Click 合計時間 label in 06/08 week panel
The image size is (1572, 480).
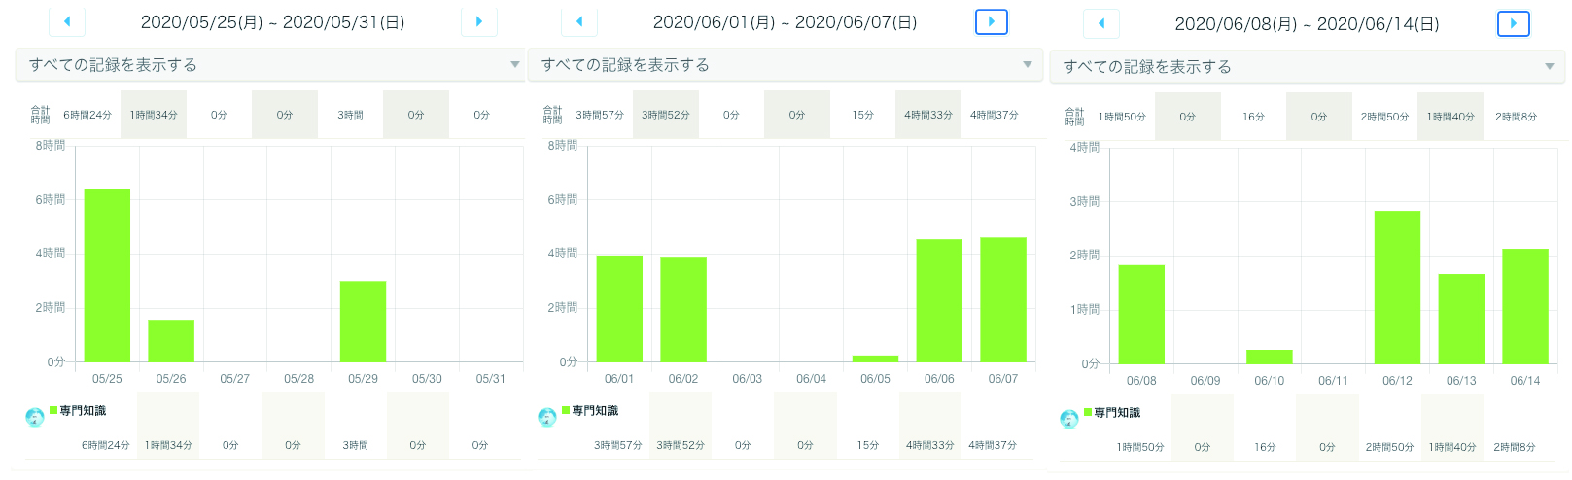(1074, 117)
